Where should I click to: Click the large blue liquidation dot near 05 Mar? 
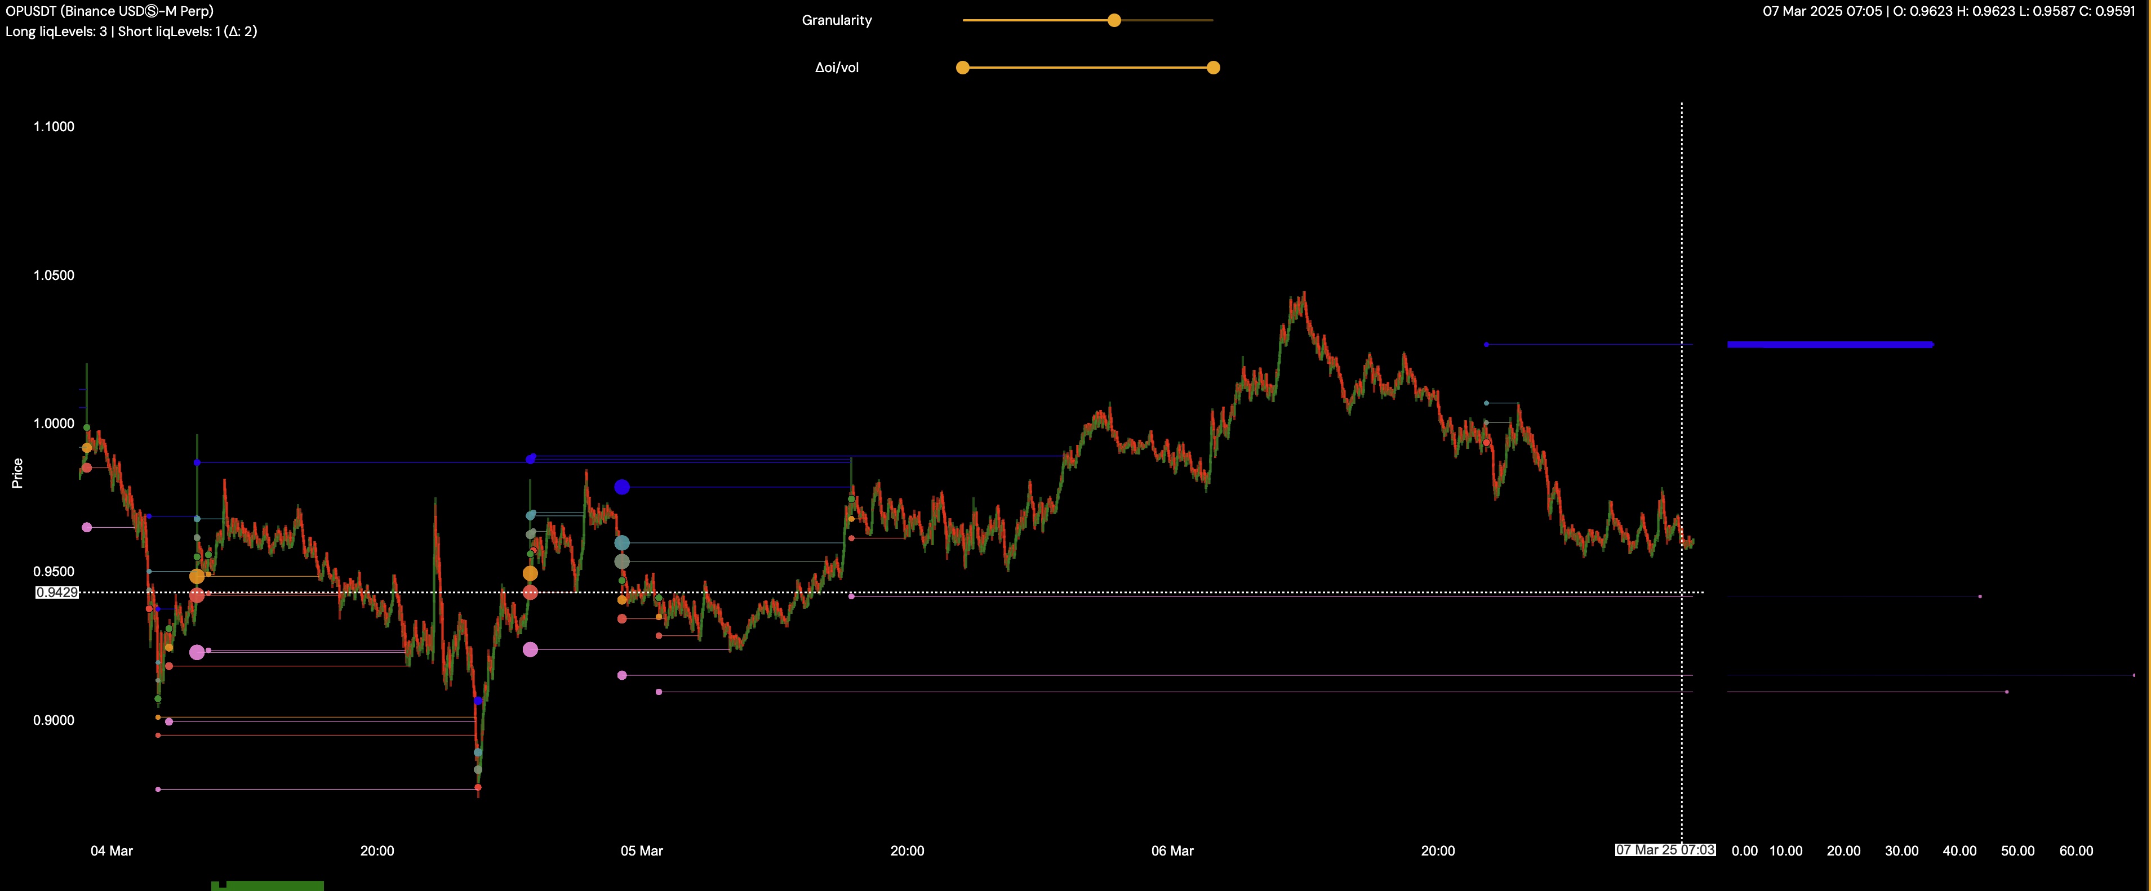click(622, 487)
